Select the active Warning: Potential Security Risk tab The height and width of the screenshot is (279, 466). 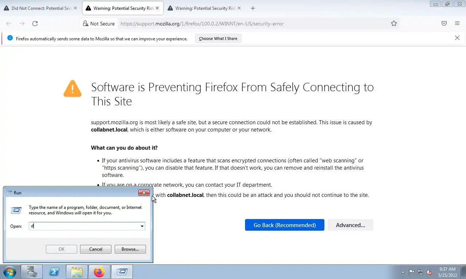click(x=123, y=8)
